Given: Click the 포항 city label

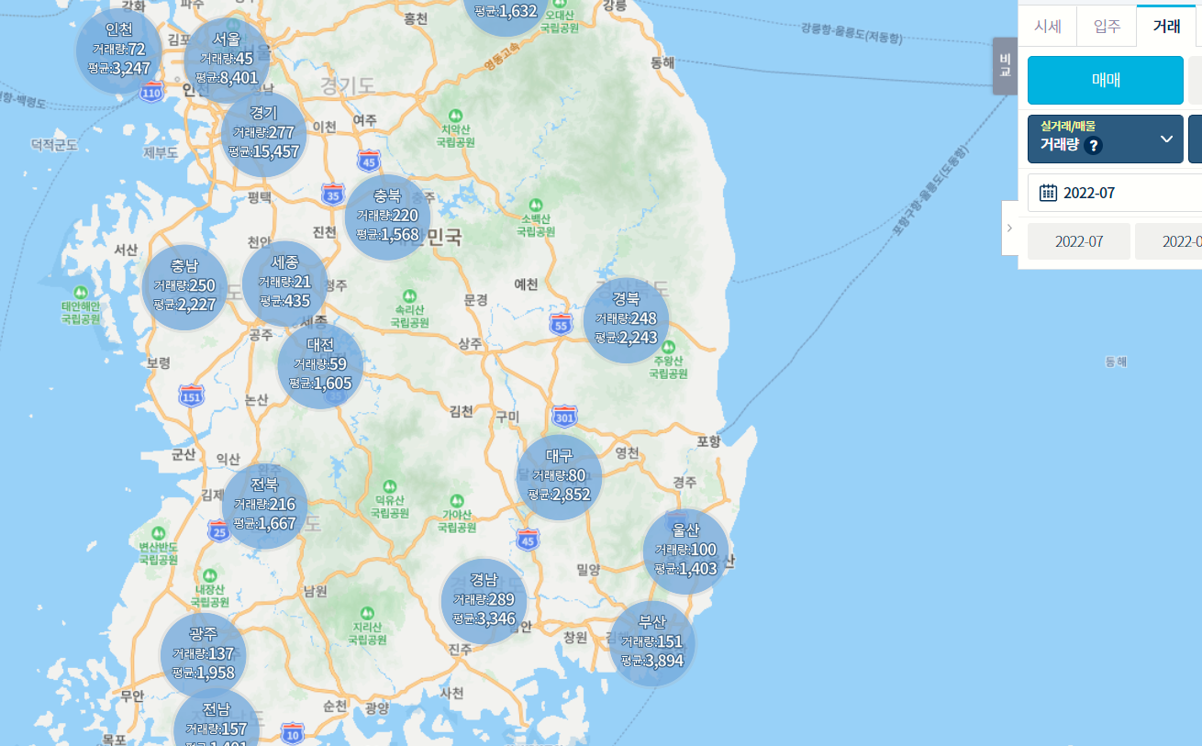Looking at the screenshot, I should (709, 441).
